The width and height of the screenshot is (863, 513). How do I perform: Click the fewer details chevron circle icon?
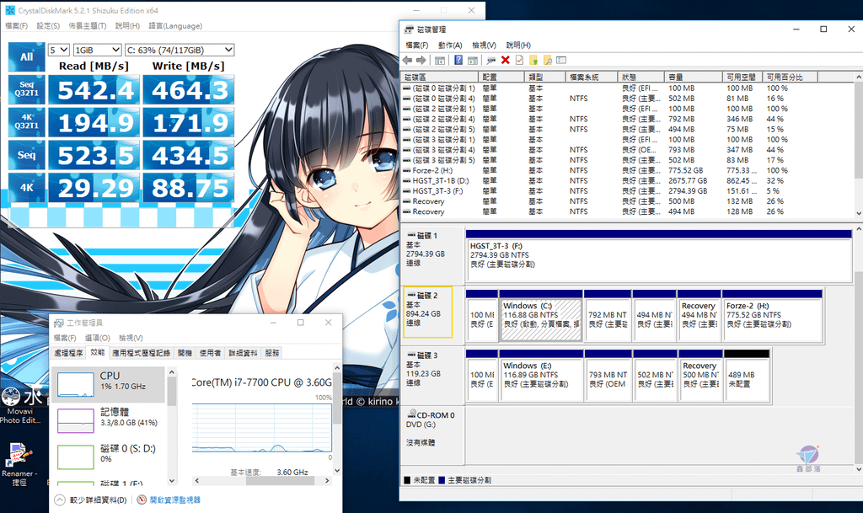pos(60,500)
